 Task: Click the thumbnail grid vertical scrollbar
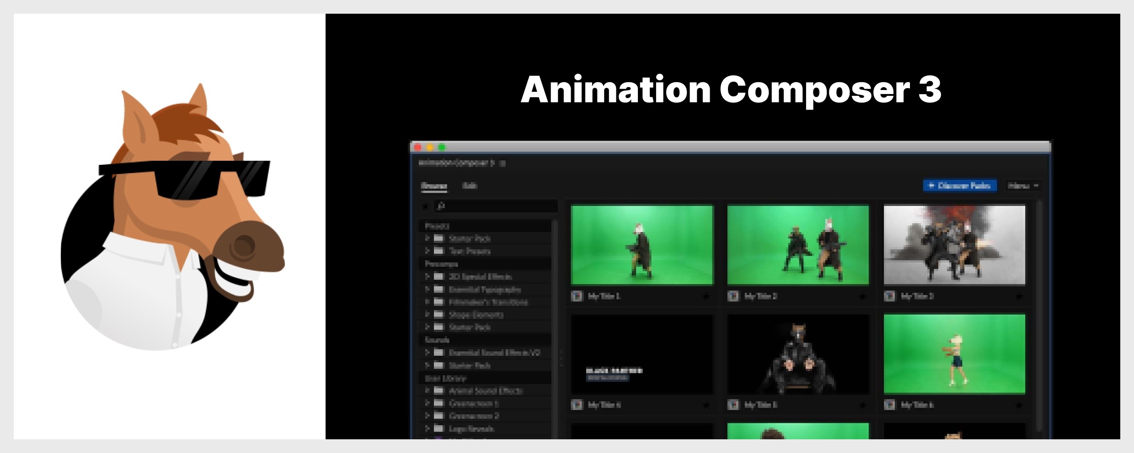(1039, 315)
